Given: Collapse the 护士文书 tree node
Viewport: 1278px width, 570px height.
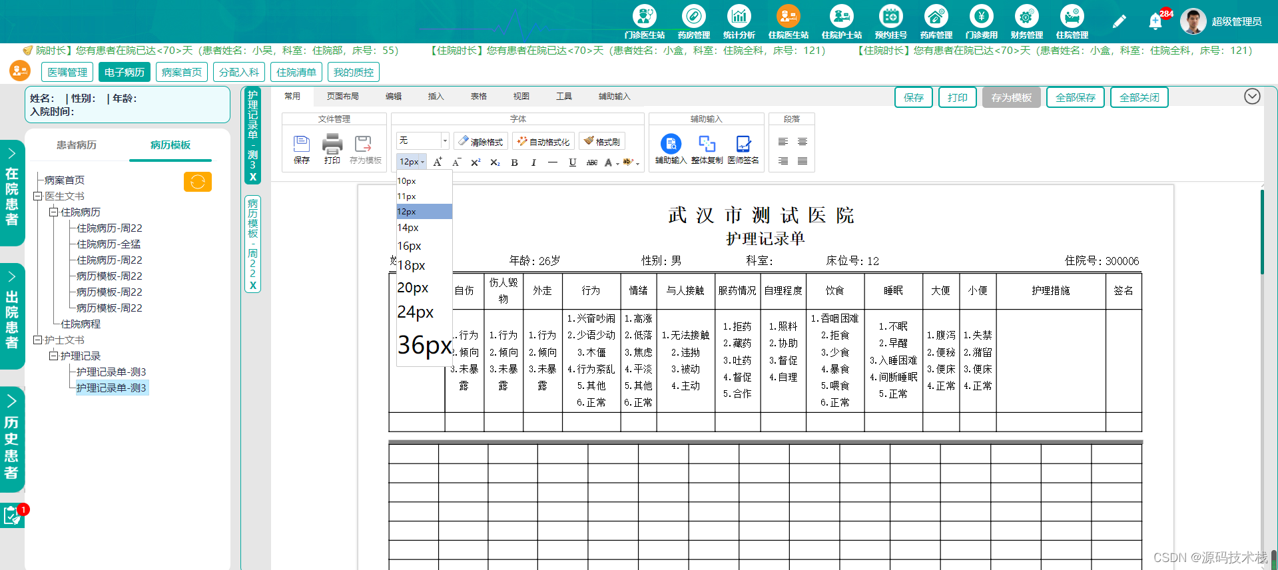Looking at the screenshot, I should pyautogui.click(x=38, y=340).
